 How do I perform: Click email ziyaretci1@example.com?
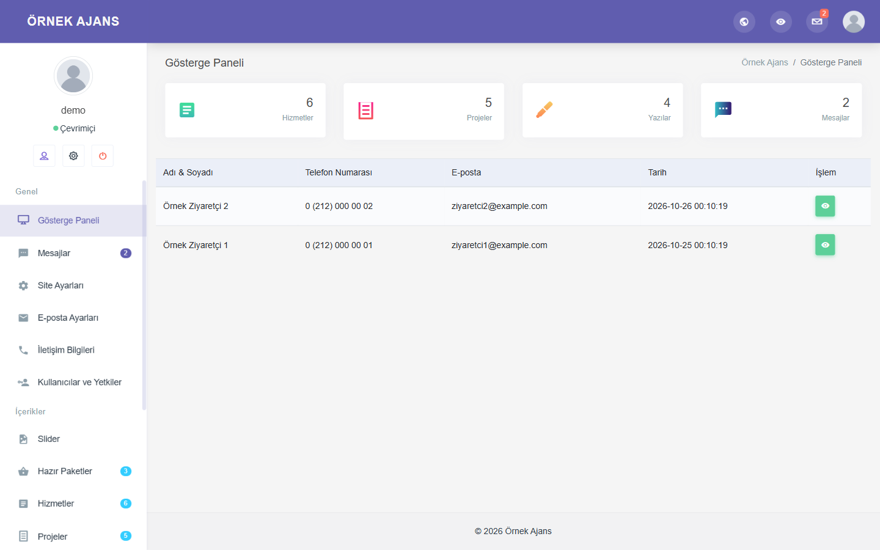(499, 245)
